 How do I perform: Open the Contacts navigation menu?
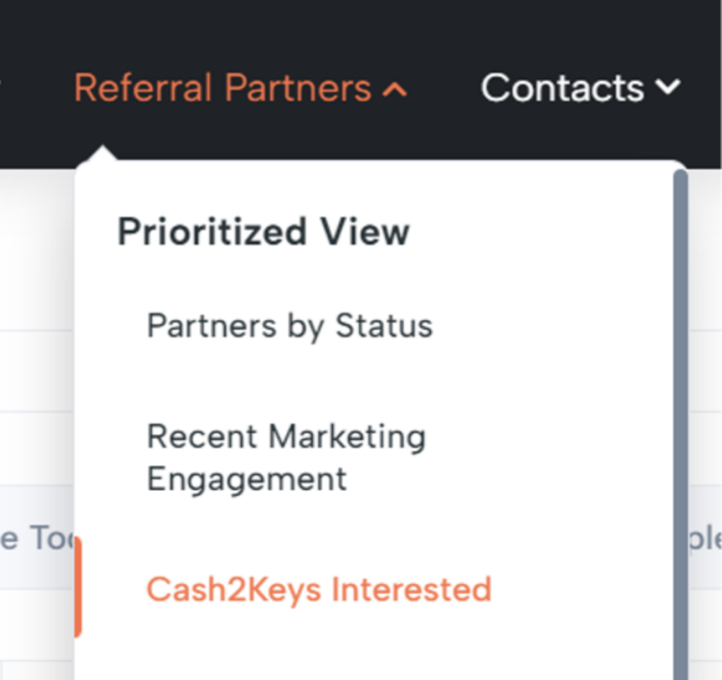pos(563,89)
